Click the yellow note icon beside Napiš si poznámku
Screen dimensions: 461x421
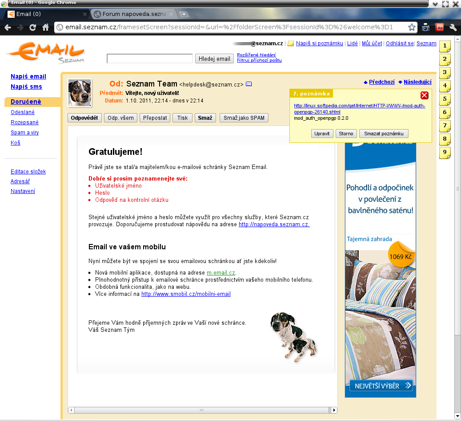point(290,43)
